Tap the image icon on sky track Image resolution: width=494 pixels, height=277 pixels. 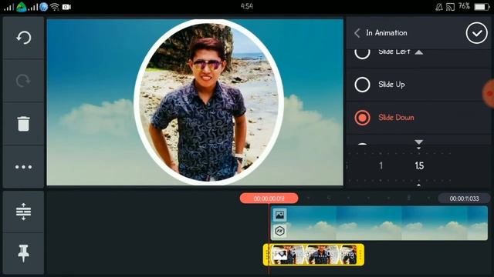point(279,215)
